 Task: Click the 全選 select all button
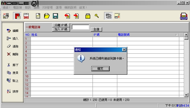tap(96, 29)
